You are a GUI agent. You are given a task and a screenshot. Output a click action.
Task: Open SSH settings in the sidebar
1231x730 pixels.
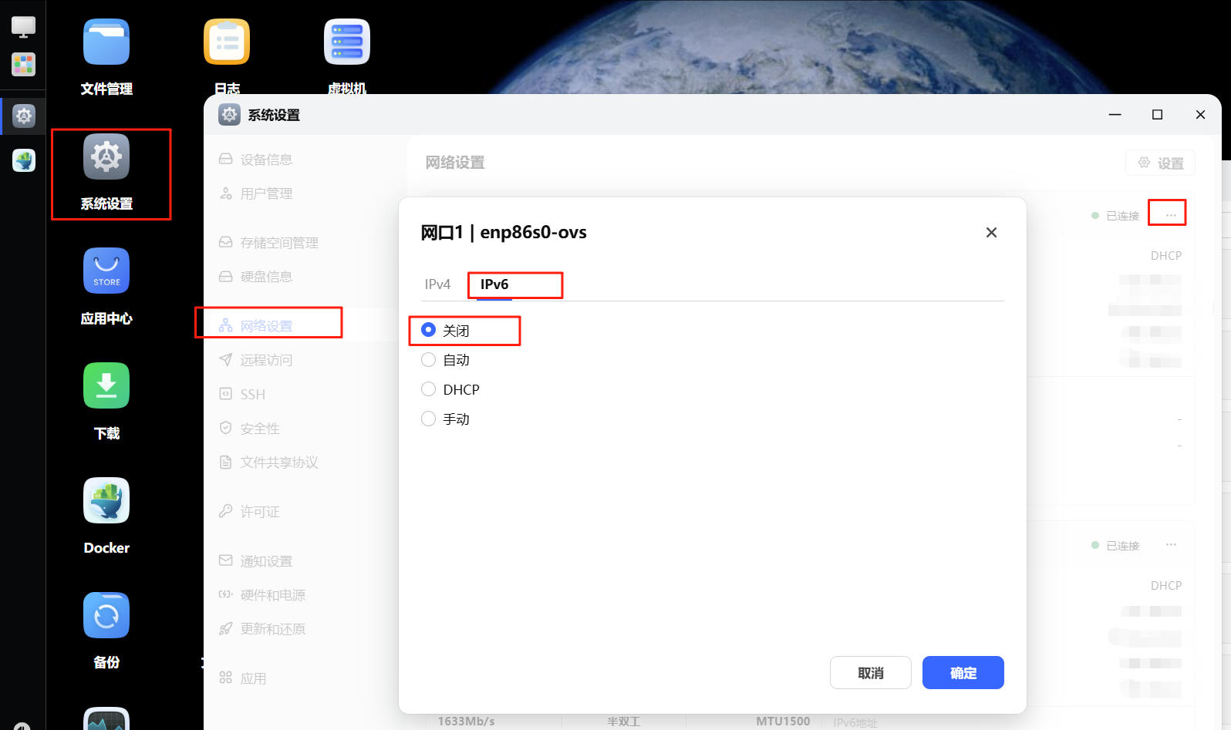(x=252, y=394)
